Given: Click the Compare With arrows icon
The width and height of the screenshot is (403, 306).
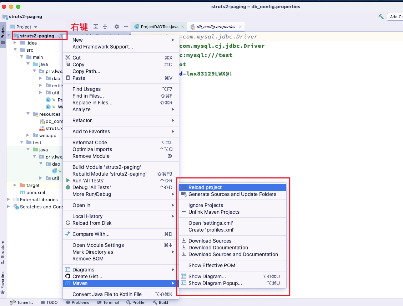Looking at the screenshot, I should (x=67, y=234).
